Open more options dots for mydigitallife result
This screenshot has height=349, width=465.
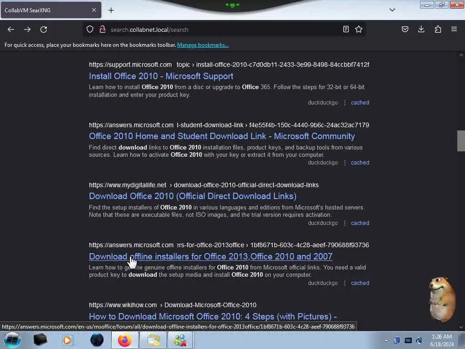[x=344, y=223]
